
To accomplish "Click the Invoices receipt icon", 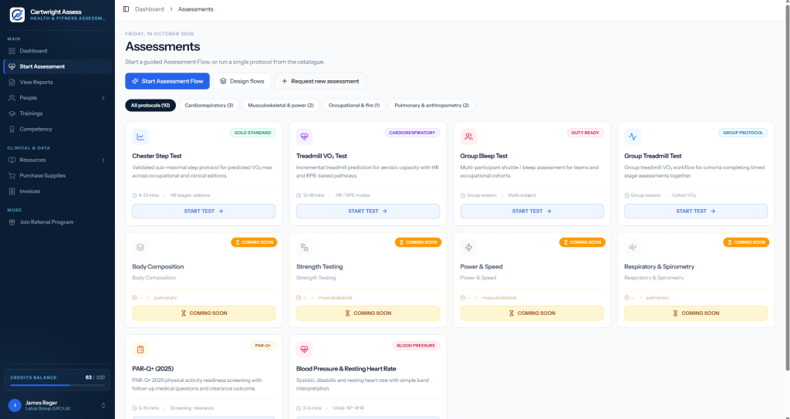I will 12,191.
